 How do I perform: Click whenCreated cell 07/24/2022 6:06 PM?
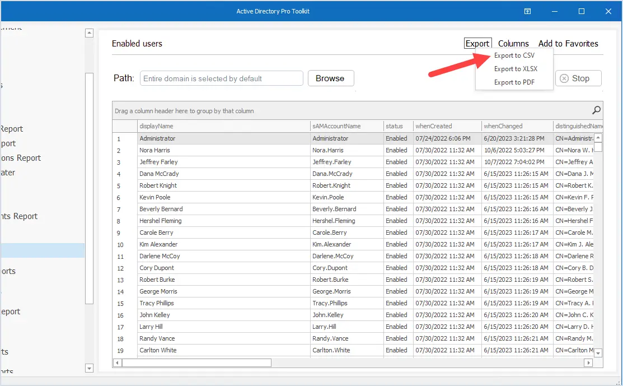coord(447,138)
